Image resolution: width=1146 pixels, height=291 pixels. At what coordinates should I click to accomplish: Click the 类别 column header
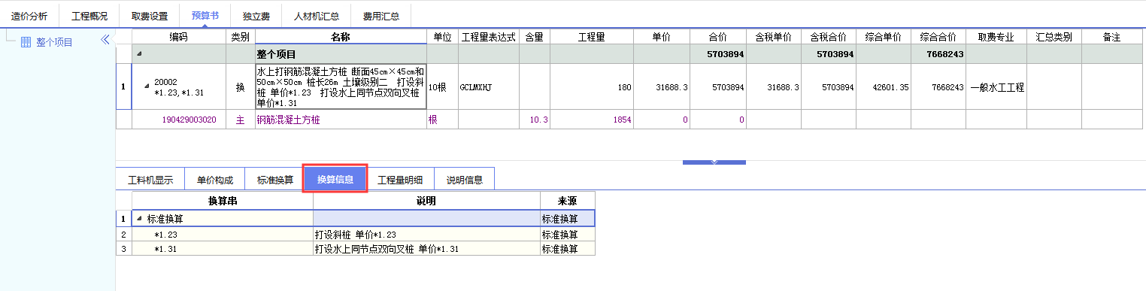click(241, 37)
